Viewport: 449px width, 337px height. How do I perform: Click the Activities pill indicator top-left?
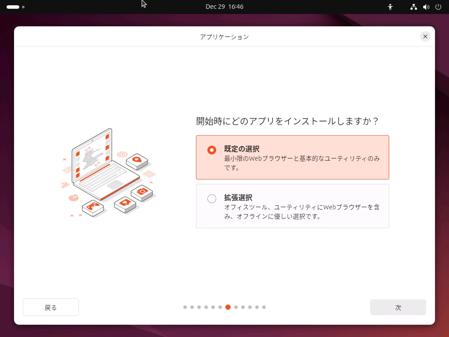pyautogui.click(x=13, y=7)
